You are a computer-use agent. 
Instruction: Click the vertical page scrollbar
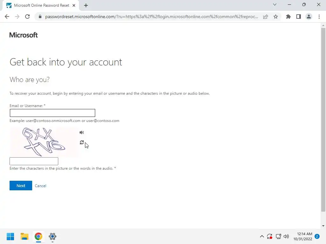click(x=323, y=120)
